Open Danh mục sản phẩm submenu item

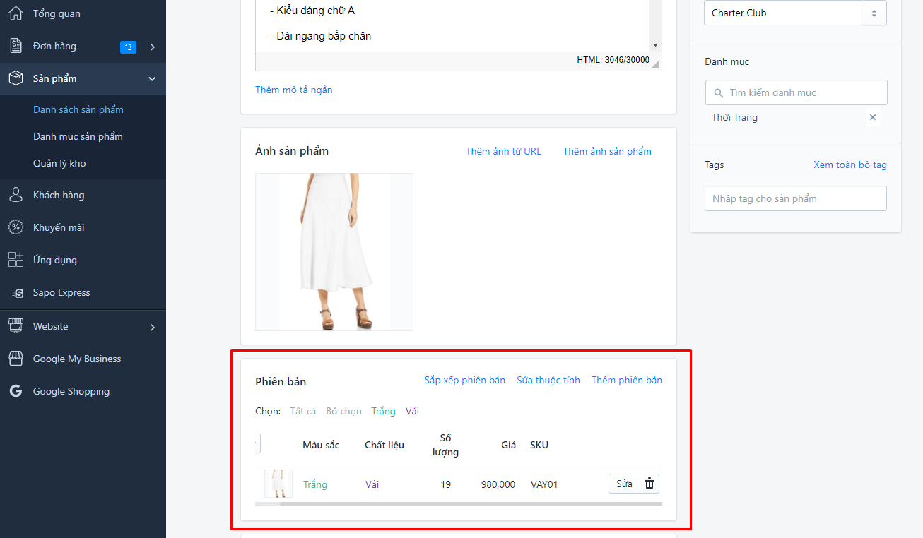(78, 136)
